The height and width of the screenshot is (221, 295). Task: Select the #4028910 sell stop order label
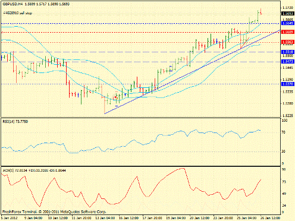[17, 13]
